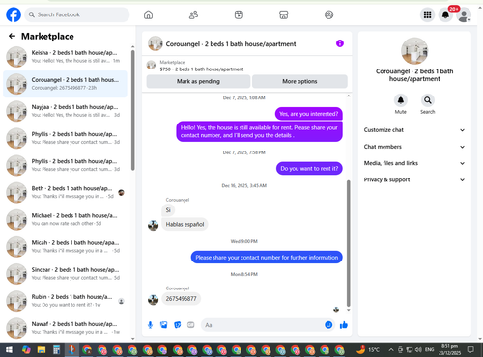The height and width of the screenshot is (357, 483).
Task: Click Corouangel chat header title
Action: point(231,44)
